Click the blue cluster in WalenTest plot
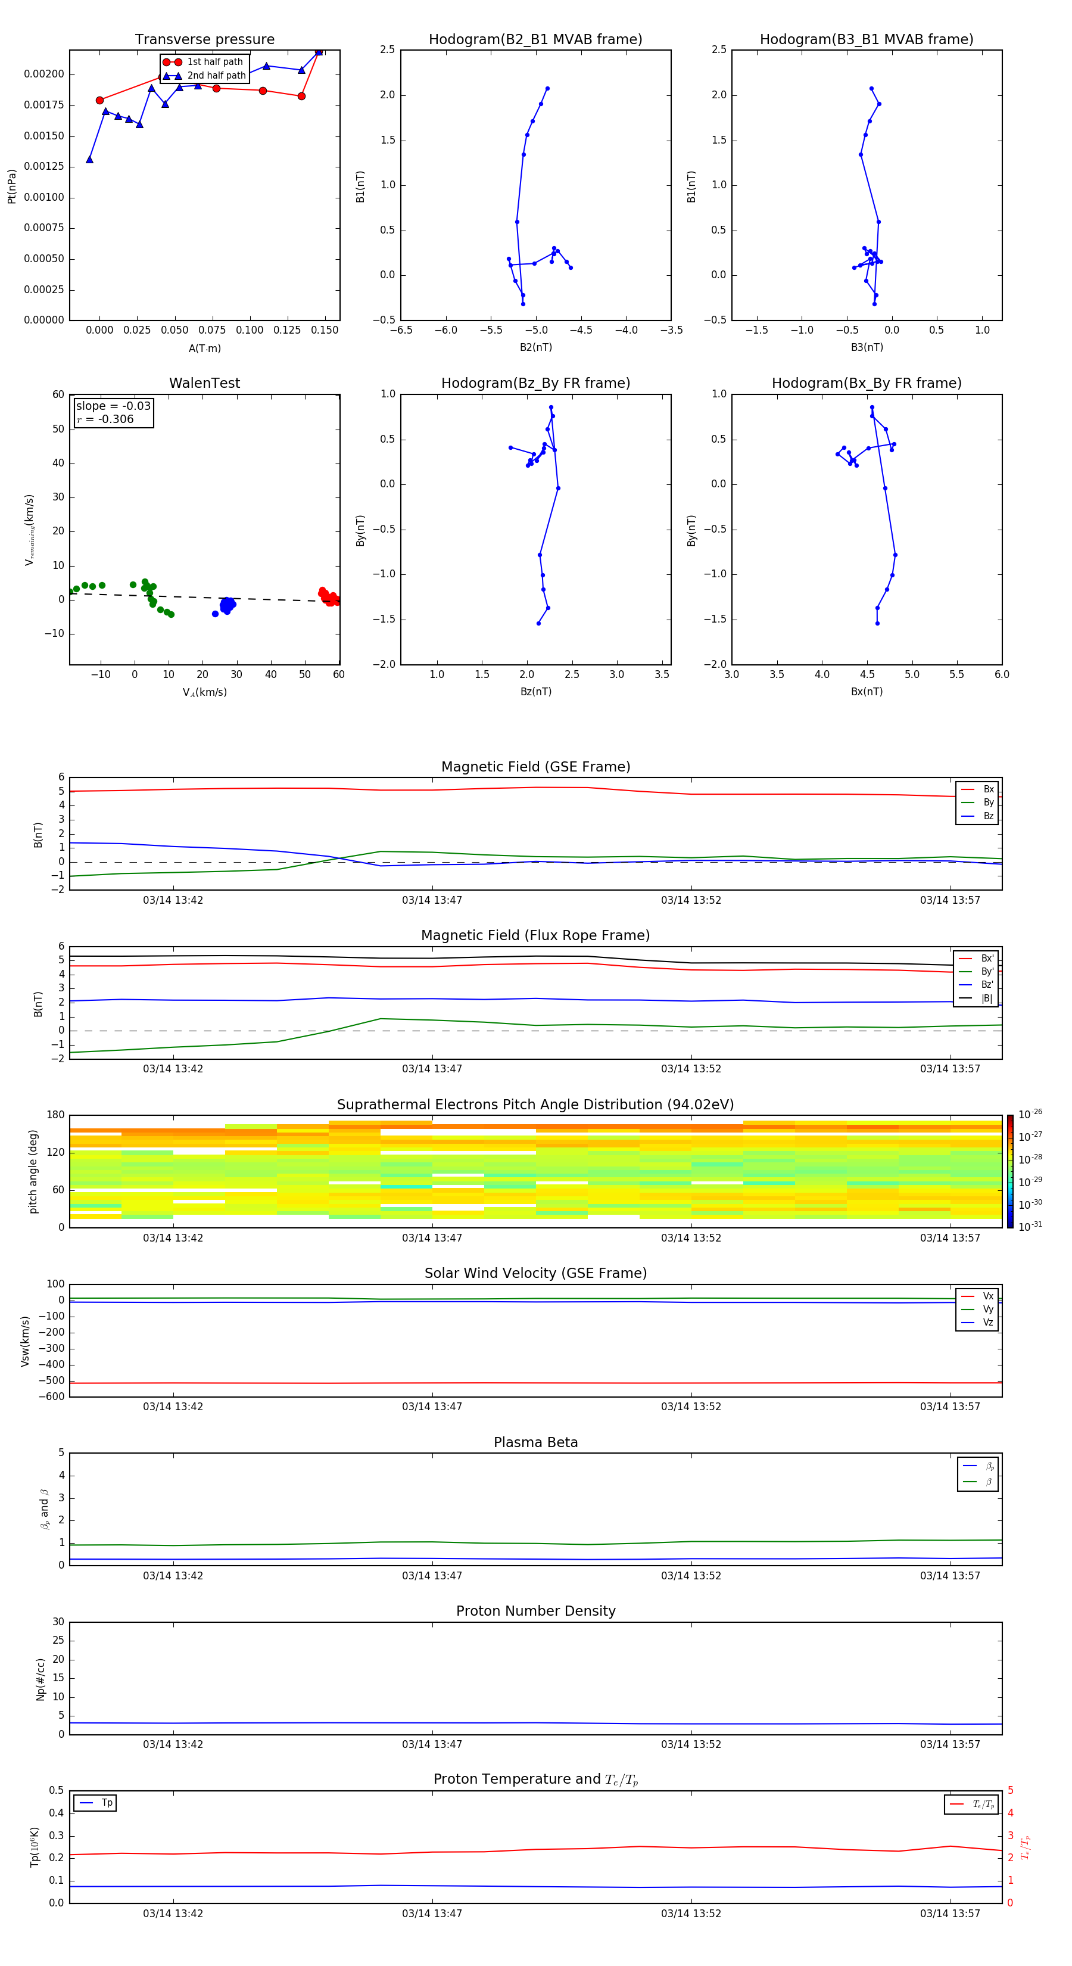This screenshot has width=1072, height=1966. (226, 605)
